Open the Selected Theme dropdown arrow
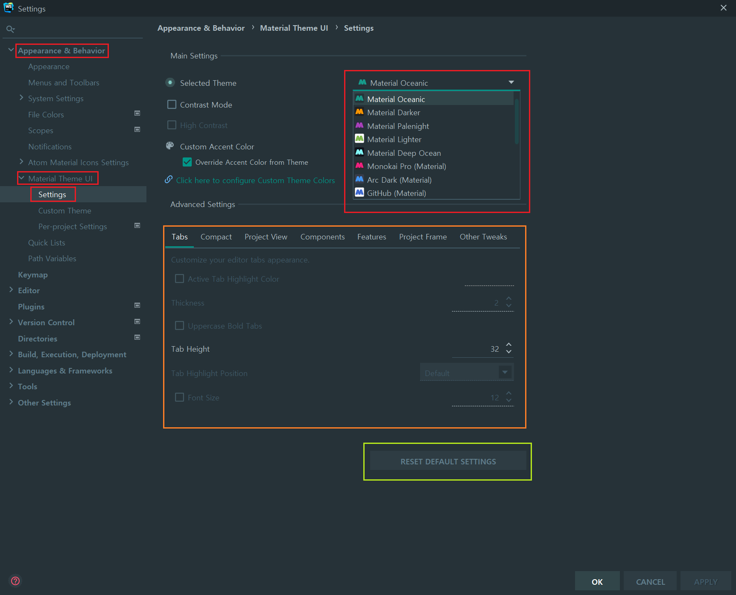 pos(511,82)
